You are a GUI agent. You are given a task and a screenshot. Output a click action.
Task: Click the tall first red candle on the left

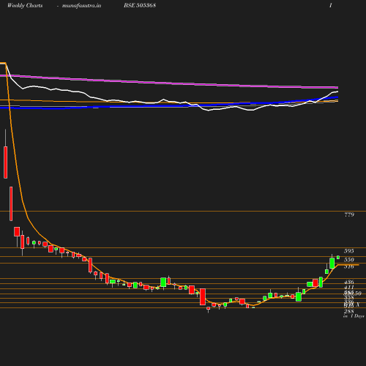tap(5, 163)
